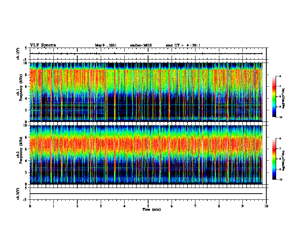Click time axis tick label "5"
The width and height of the screenshot is (300, 231).
coord(148,206)
